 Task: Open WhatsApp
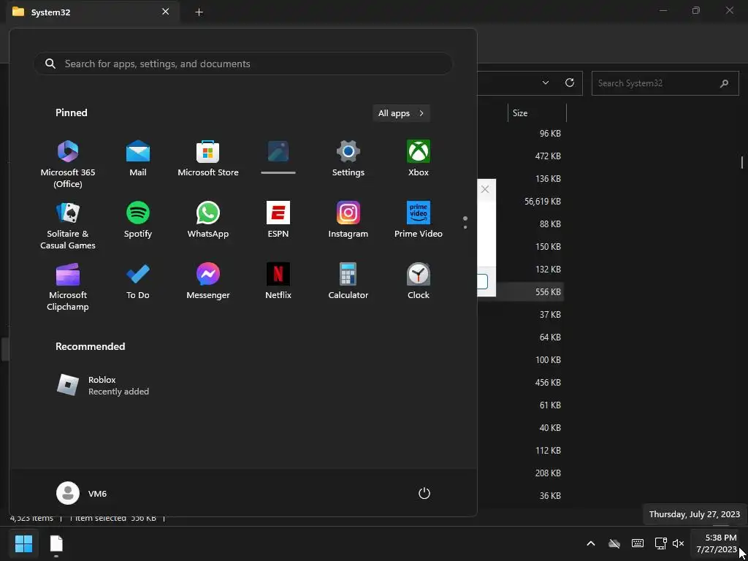click(208, 220)
